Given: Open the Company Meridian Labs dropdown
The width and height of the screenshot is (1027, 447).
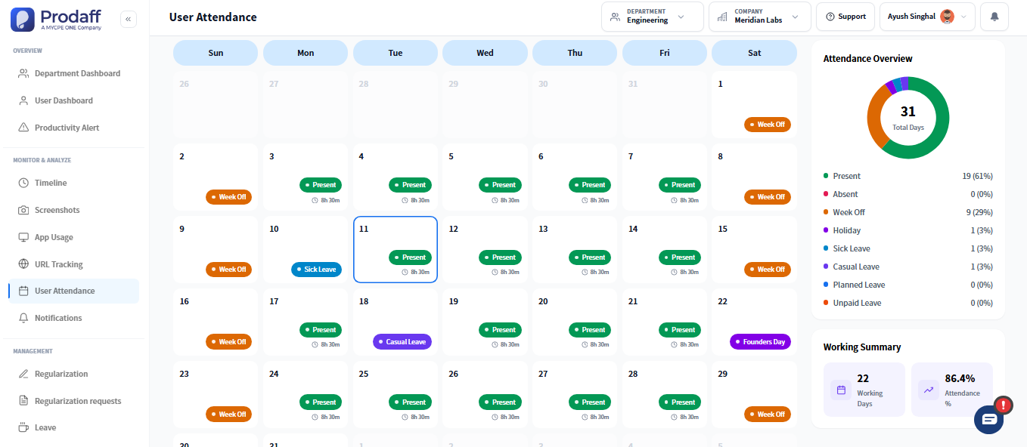Looking at the screenshot, I should (760, 17).
